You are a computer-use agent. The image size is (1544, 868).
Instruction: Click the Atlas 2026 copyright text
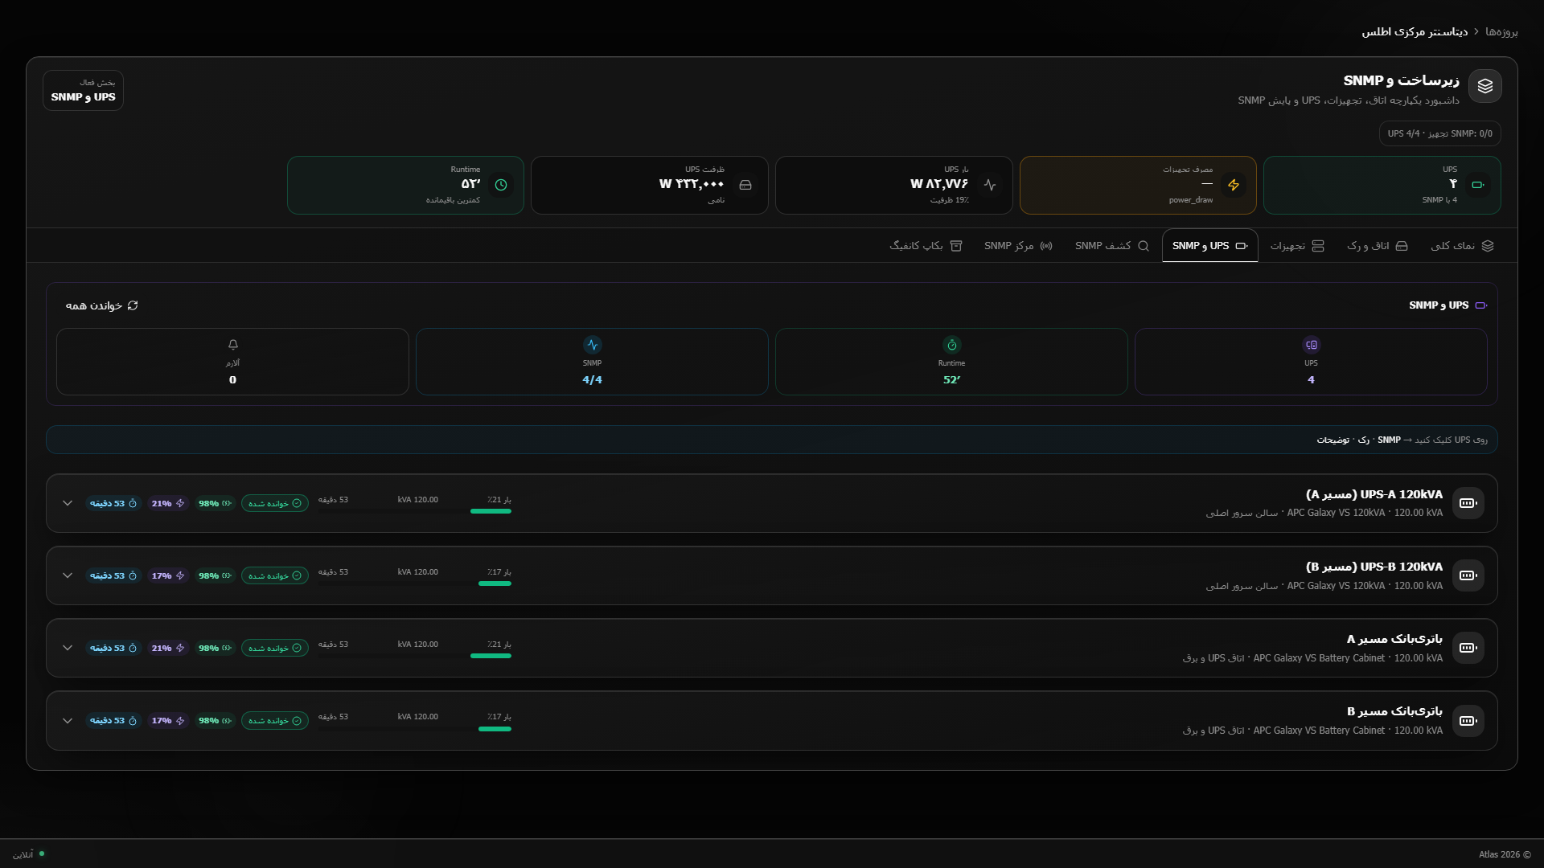point(1505,854)
